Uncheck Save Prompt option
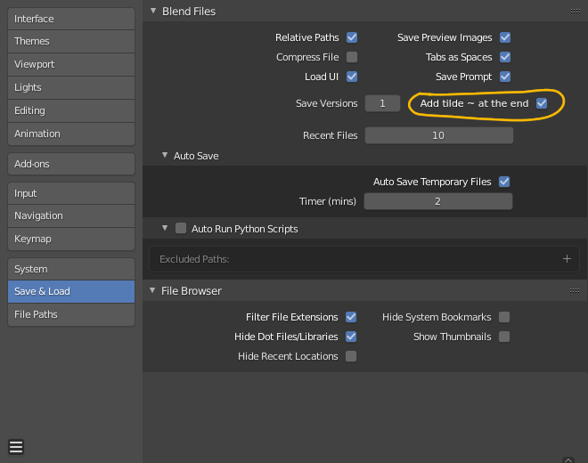Screen dimensions: 588x463 coord(505,77)
